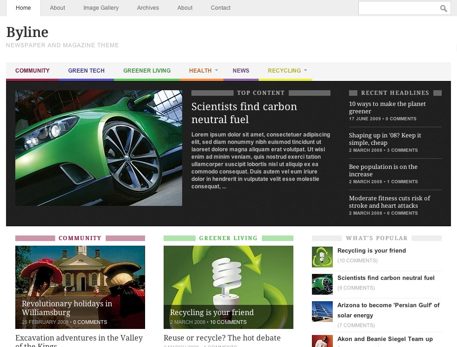457x347 pixels.
Task: Click the 'Recent Headlines' section label
Action: pos(395,93)
